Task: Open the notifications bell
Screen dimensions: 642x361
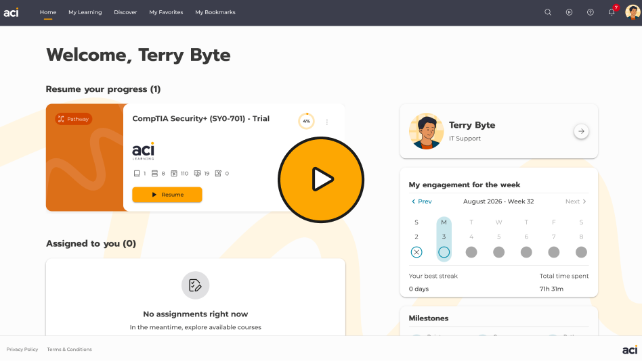Action: (612, 12)
